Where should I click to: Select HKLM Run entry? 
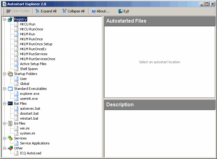pyautogui.click(x=27, y=34)
